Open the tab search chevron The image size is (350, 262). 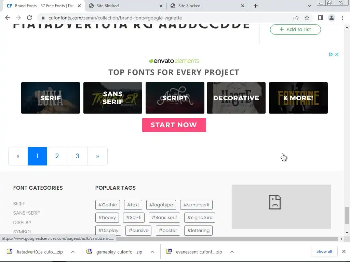point(309,6)
